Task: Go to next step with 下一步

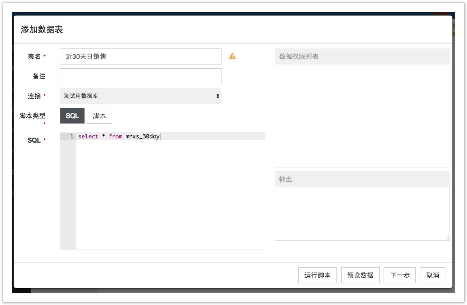Action: (400, 275)
